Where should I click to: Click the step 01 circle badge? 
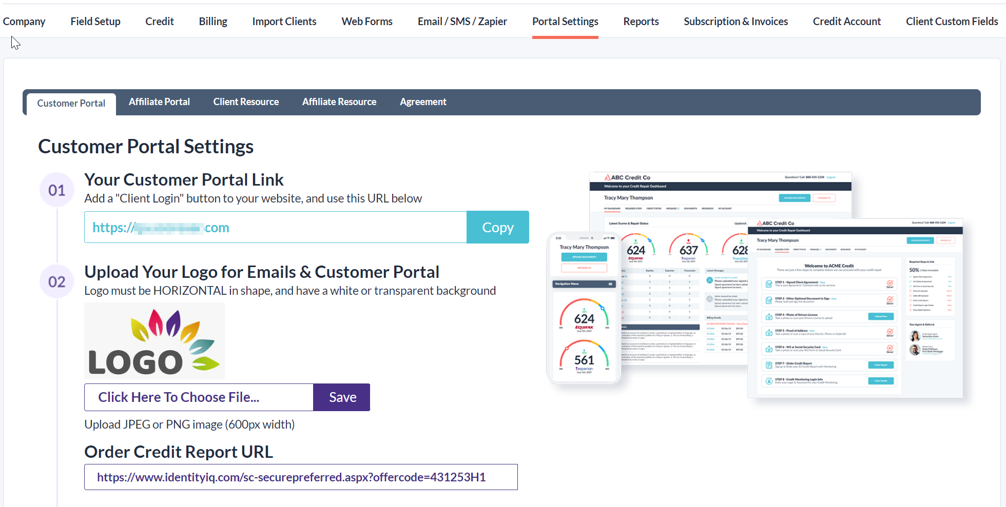[57, 190]
